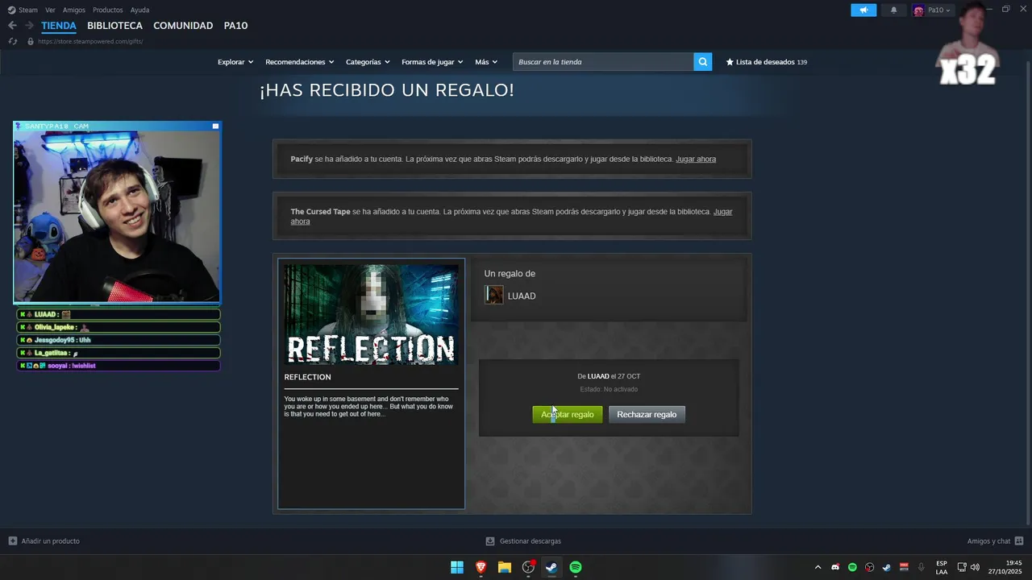Expand the Más dropdown

(486, 62)
